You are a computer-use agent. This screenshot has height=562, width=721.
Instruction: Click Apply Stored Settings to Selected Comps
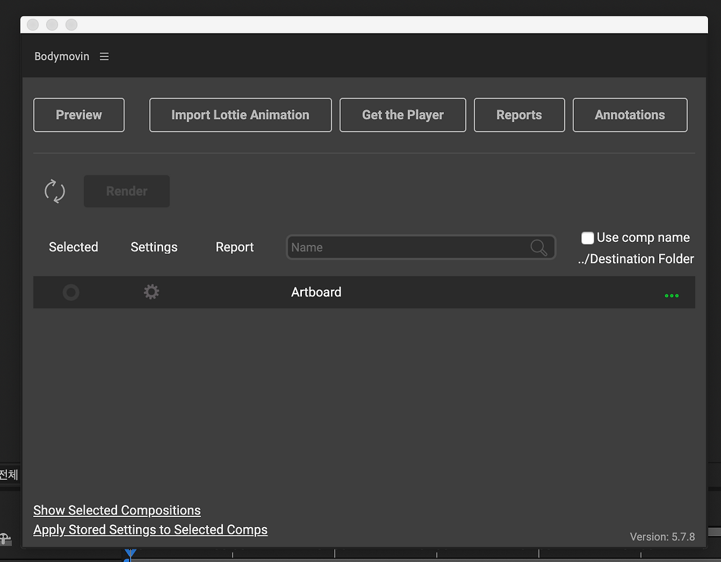coord(150,530)
